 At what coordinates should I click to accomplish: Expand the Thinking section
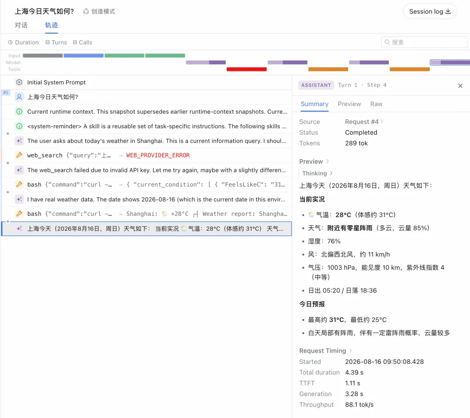click(317, 173)
